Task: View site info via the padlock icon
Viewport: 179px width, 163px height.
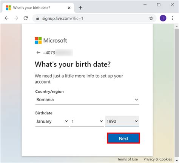Action: (x=37, y=18)
